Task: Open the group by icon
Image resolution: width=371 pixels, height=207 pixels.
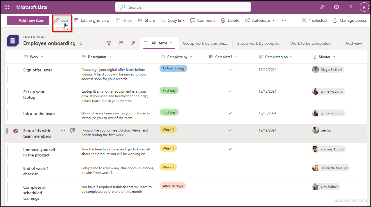Action: [121, 43]
